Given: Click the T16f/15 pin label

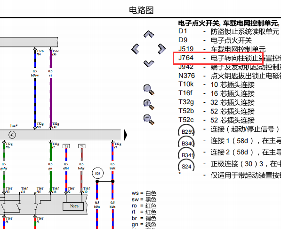Looking at the screenshot, I should (40, 190).
